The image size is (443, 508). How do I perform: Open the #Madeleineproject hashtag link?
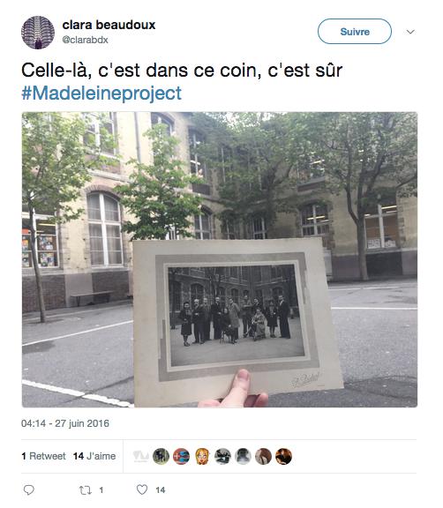(x=101, y=93)
